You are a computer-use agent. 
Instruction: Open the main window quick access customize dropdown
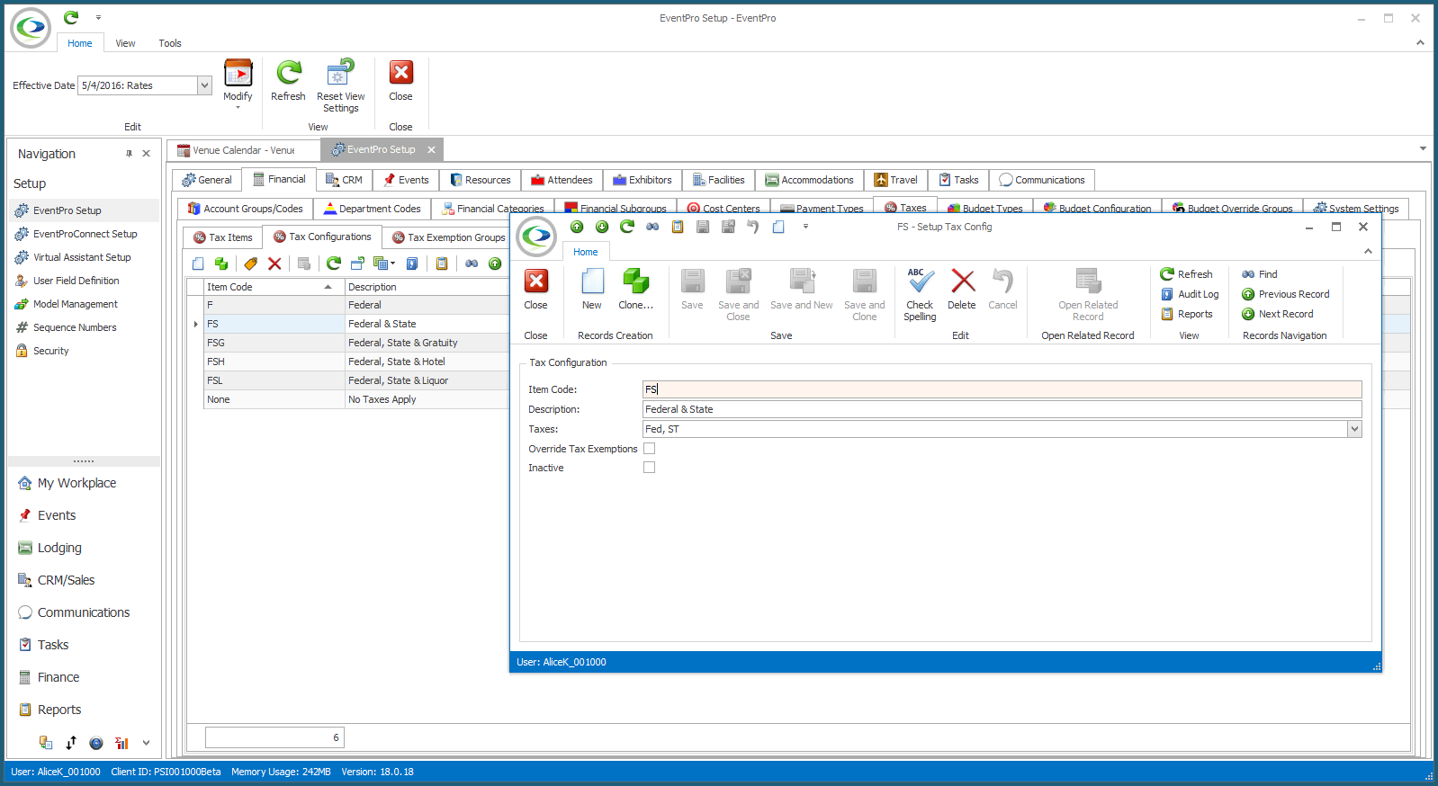click(x=98, y=17)
